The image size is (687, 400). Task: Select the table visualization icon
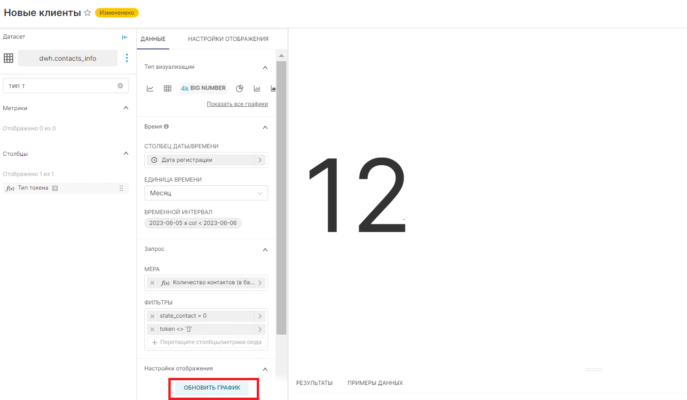coord(167,88)
